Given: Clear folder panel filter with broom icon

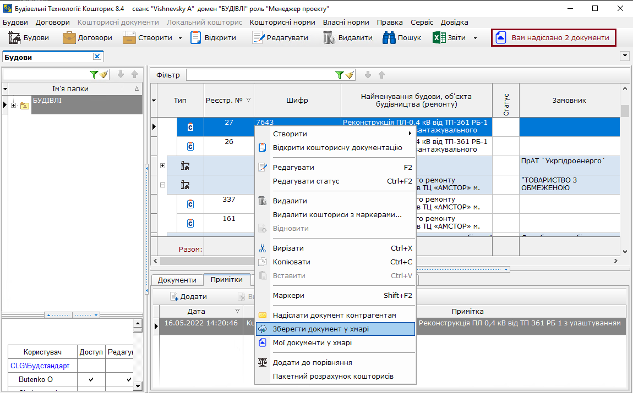Looking at the screenshot, I should (103, 75).
